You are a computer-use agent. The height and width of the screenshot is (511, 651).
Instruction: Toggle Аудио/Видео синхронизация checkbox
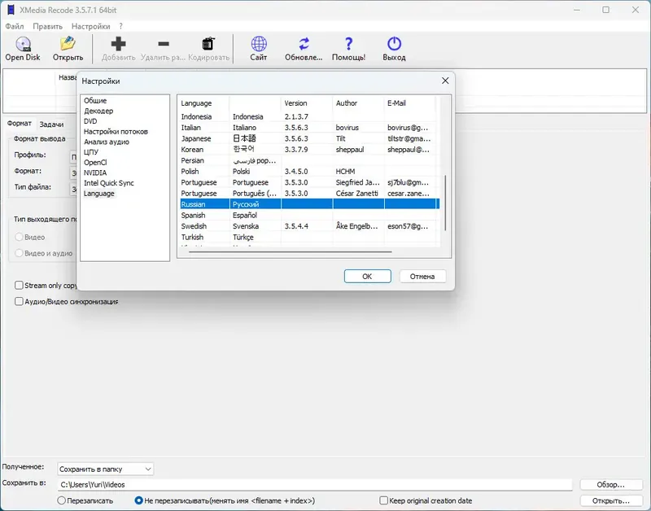click(19, 301)
